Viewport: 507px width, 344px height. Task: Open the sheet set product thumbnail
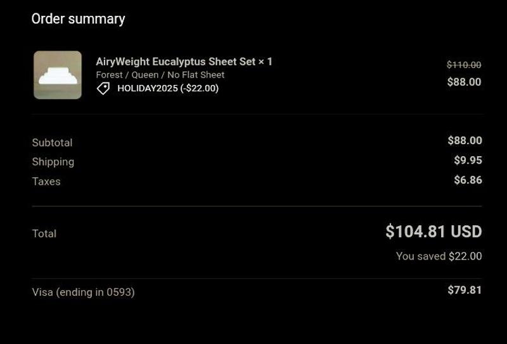[58, 75]
